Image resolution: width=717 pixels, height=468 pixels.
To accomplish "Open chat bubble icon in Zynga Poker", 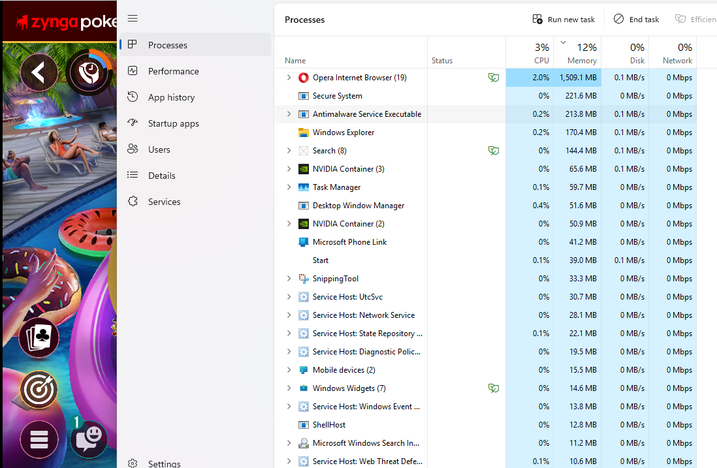I will (89, 439).
